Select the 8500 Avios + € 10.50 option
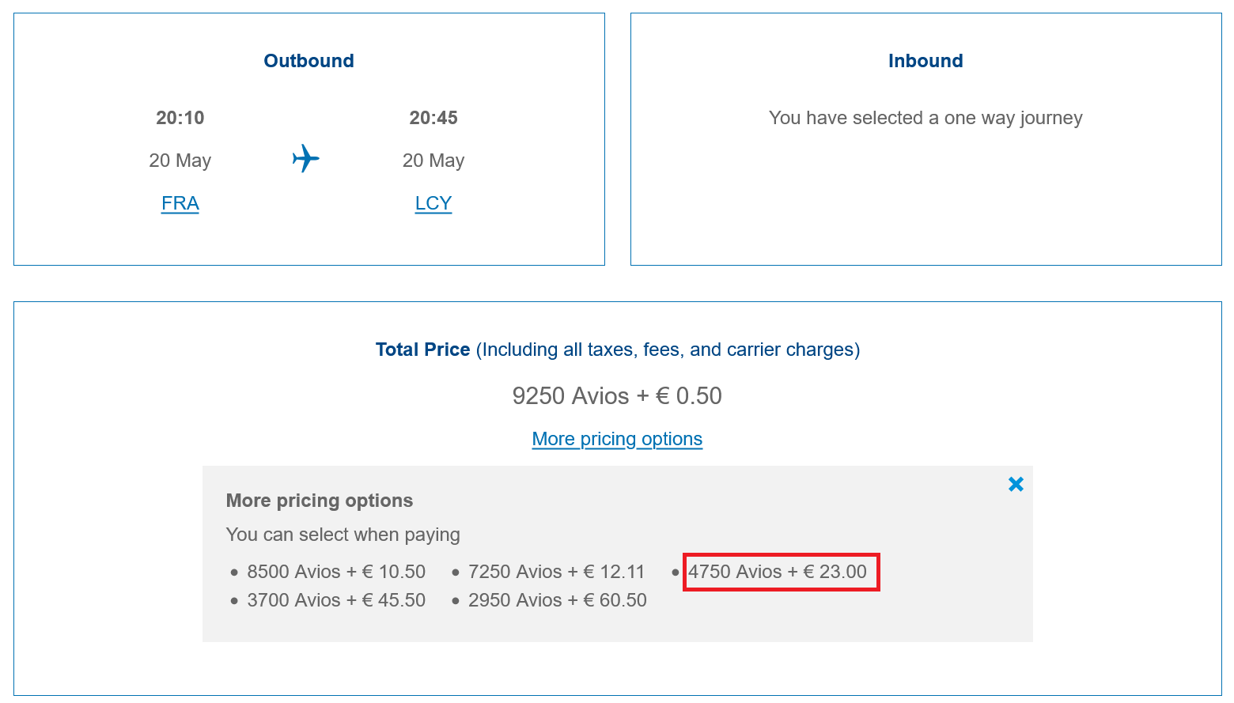Image resolution: width=1234 pixels, height=703 pixels. [x=336, y=572]
